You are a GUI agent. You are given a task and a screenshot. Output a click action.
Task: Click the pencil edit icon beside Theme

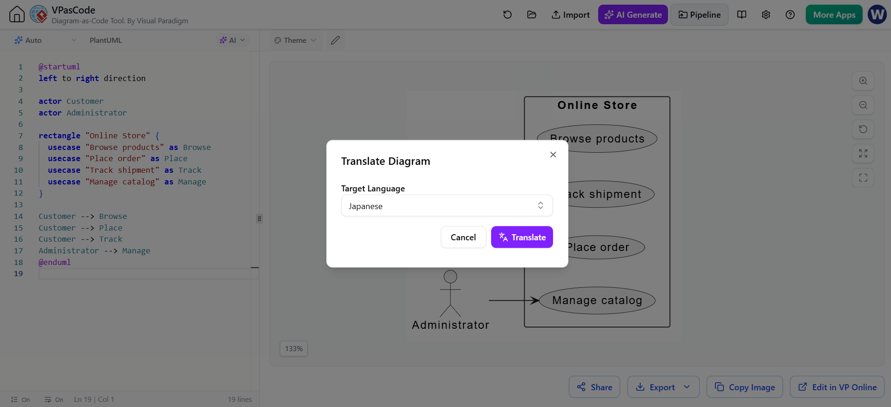[335, 41]
